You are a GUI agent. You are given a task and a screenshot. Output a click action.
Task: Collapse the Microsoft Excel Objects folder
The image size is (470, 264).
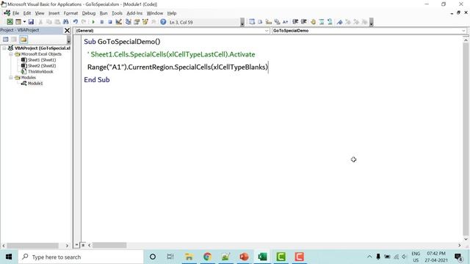pos(11,54)
